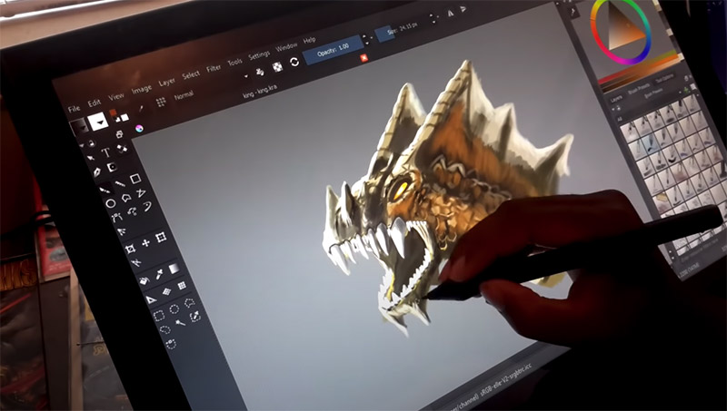Select the Rectangle shape tool
The image size is (727, 411).
coord(135,179)
